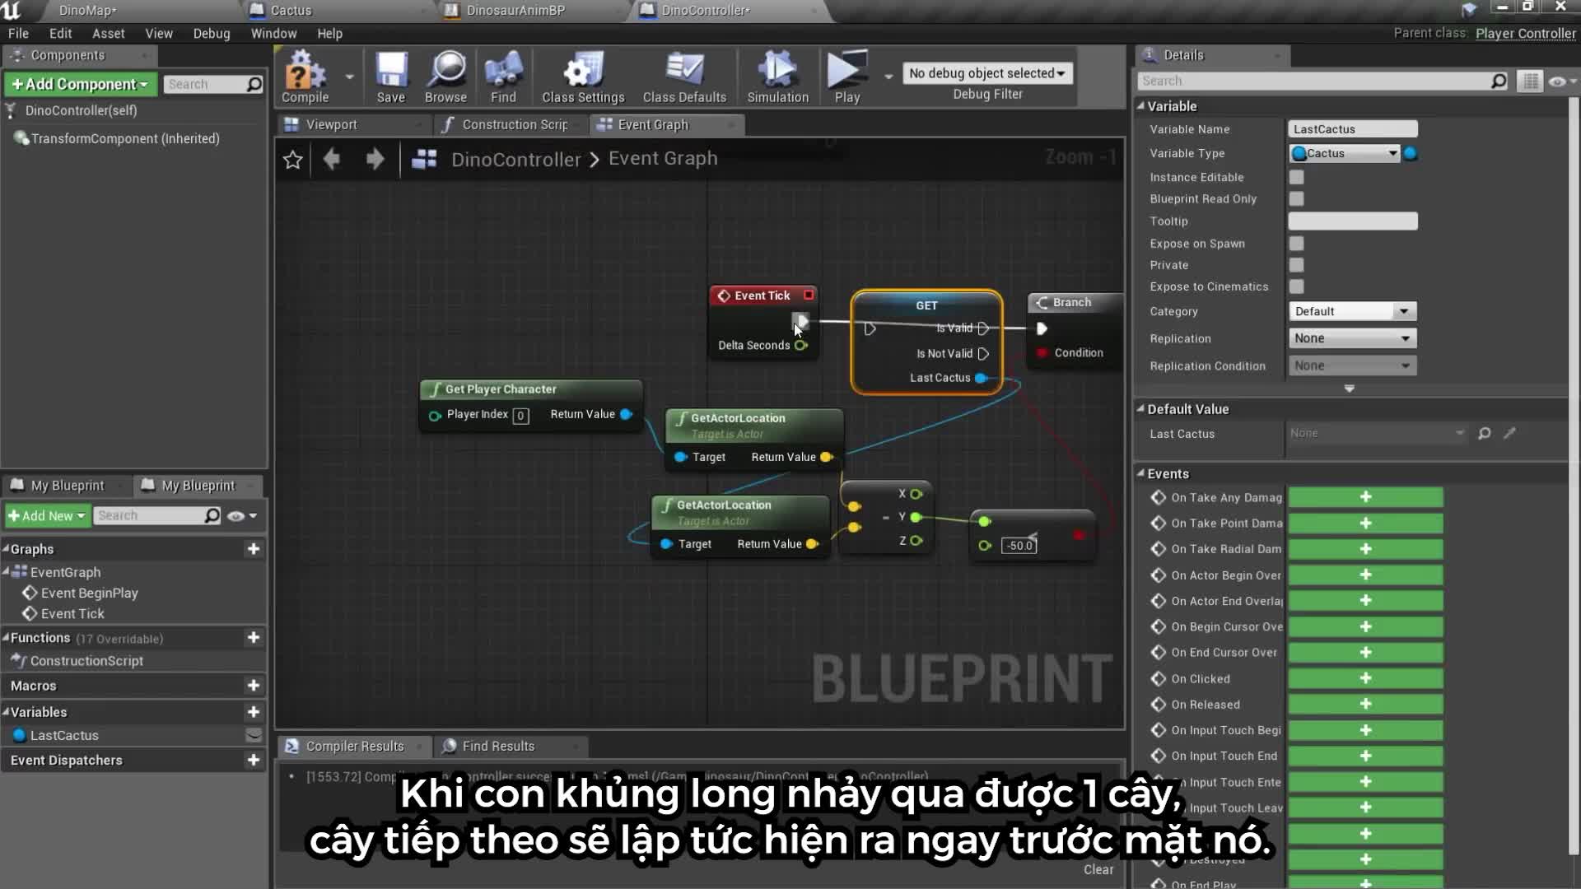Open Compile options arrow
The height and width of the screenshot is (889, 1581).
[x=349, y=77]
